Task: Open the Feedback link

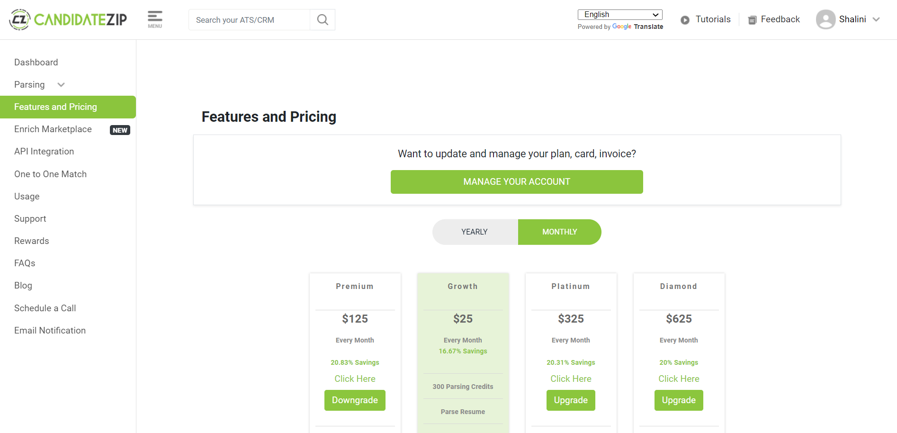Action: [780, 19]
